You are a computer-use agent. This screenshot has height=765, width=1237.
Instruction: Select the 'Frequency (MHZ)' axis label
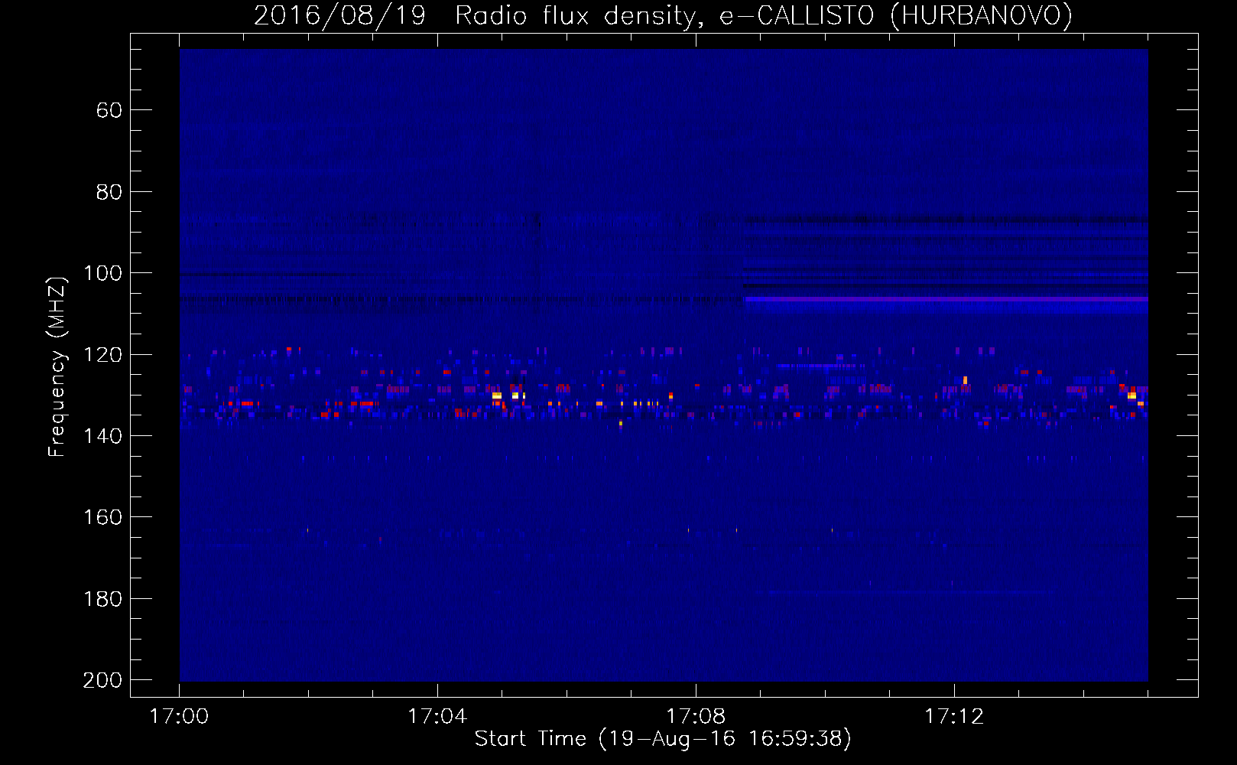(57, 366)
